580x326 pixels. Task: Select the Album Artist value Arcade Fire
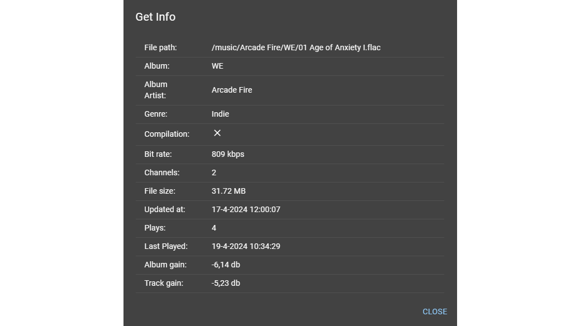tap(231, 90)
